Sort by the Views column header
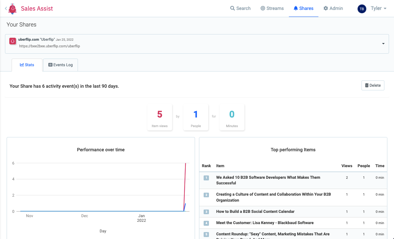394x239 pixels. point(347,166)
